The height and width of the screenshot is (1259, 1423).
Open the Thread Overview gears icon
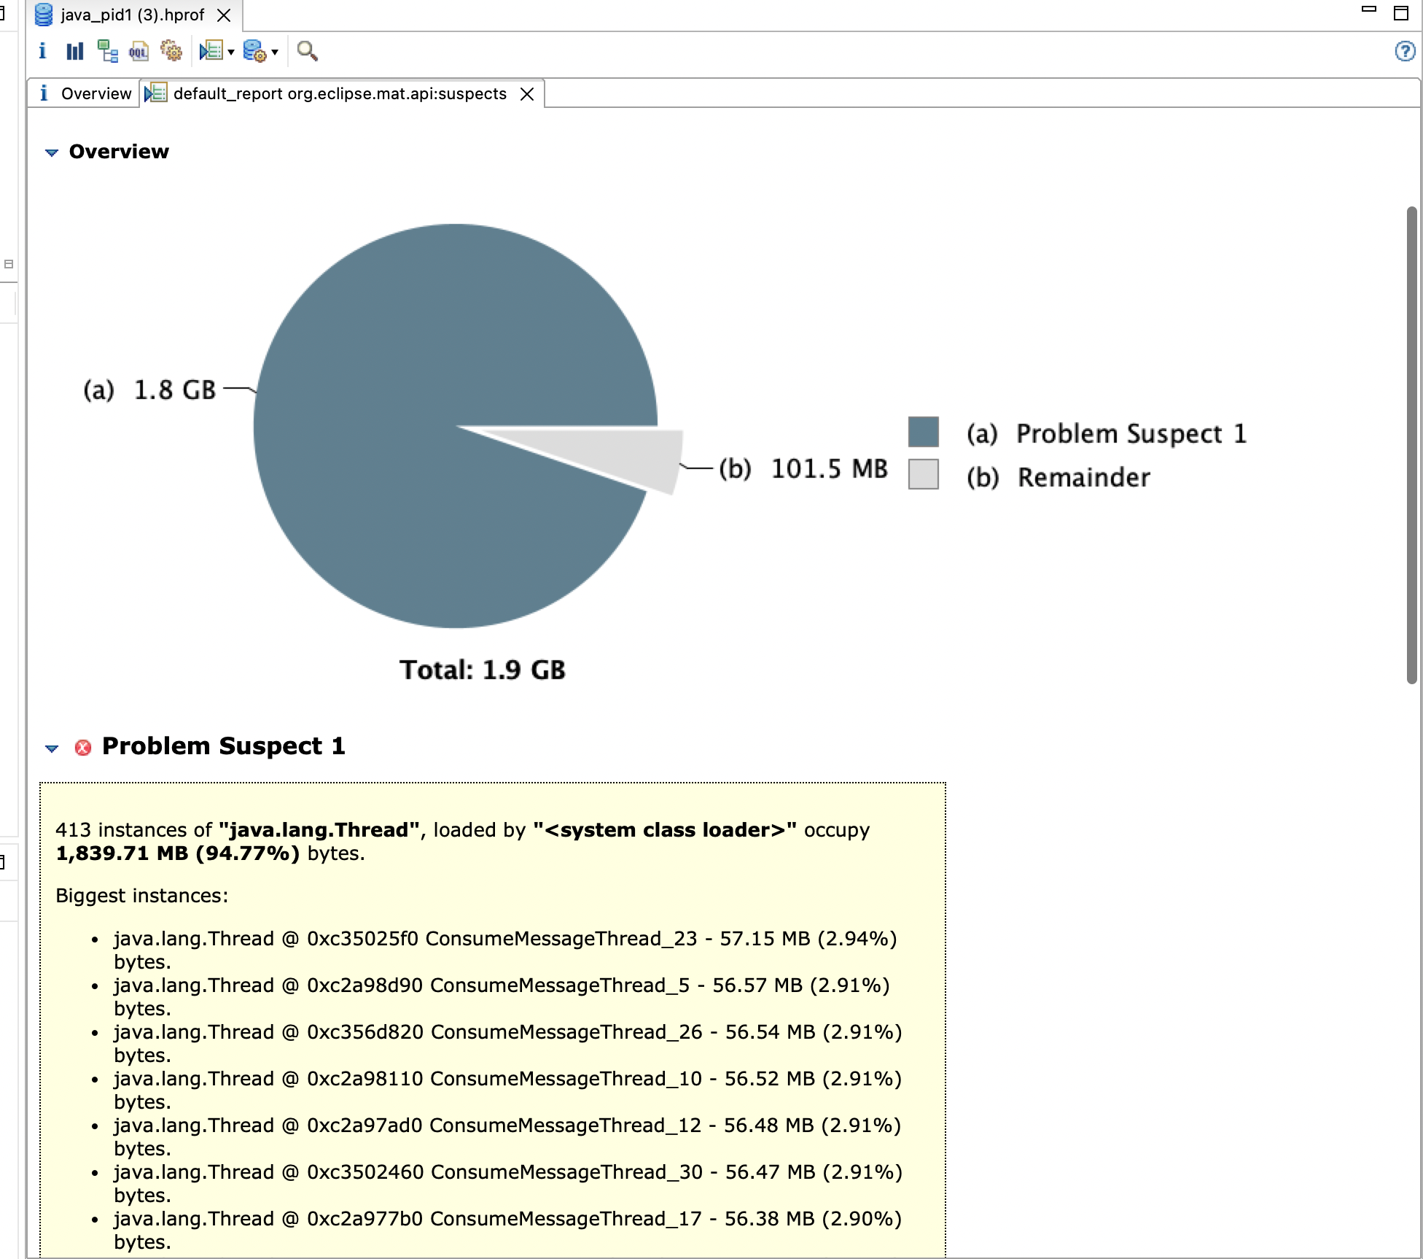pos(171,51)
